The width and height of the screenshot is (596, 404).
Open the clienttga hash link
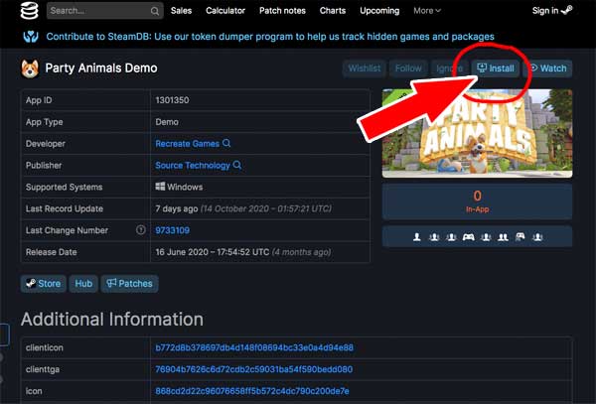click(254, 369)
